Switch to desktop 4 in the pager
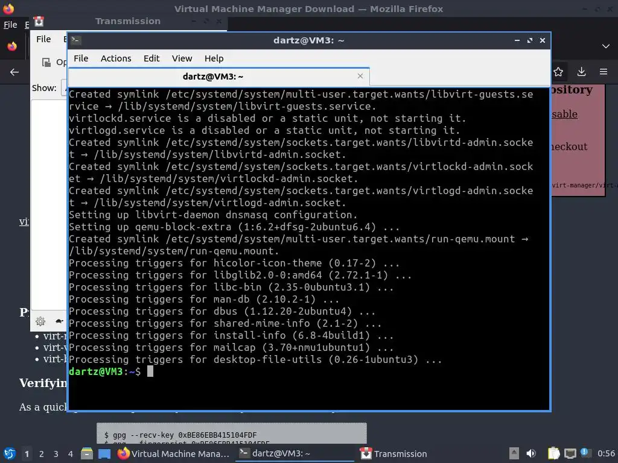618x463 pixels. click(x=71, y=454)
